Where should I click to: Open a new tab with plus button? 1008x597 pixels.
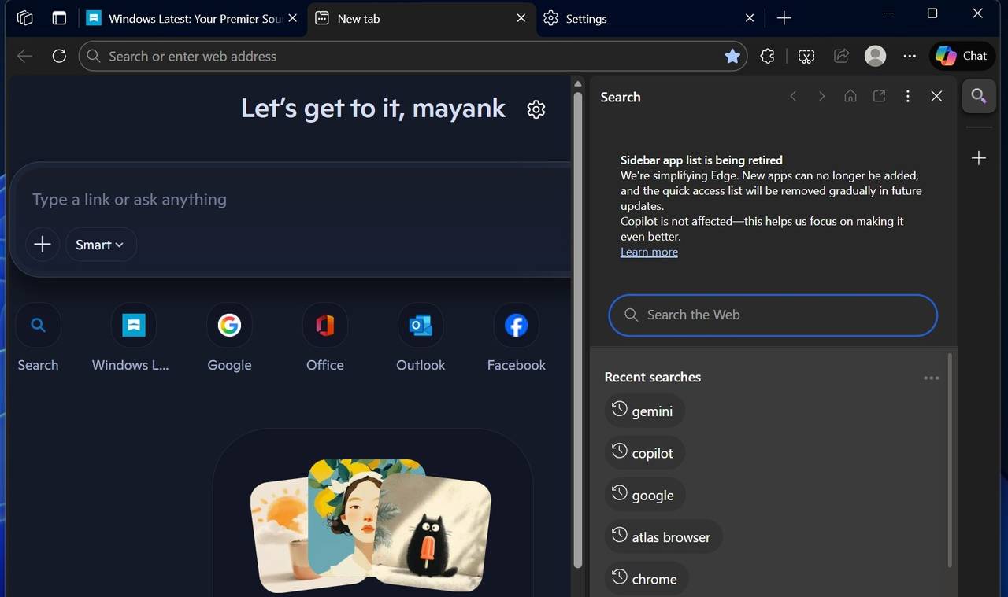point(784,18)
